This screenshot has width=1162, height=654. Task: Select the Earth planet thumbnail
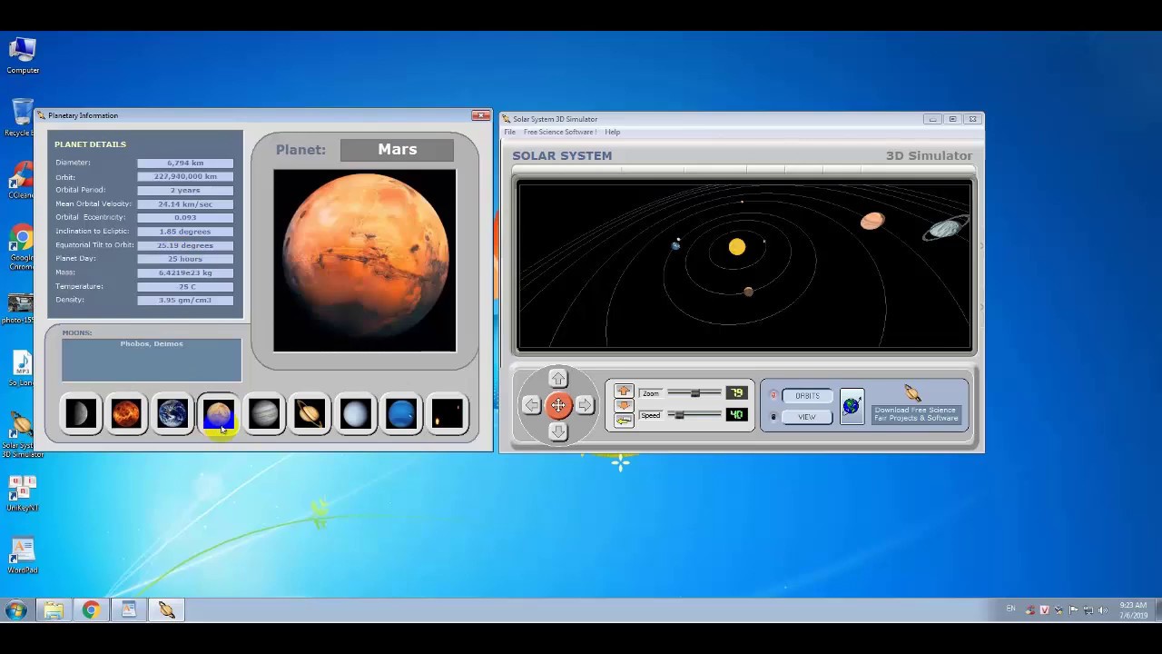click(172, 414)
